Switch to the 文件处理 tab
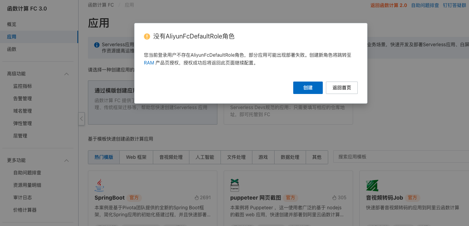Image resolution: width=469 pixels, height=226 pixels. [x=236, y=157]
